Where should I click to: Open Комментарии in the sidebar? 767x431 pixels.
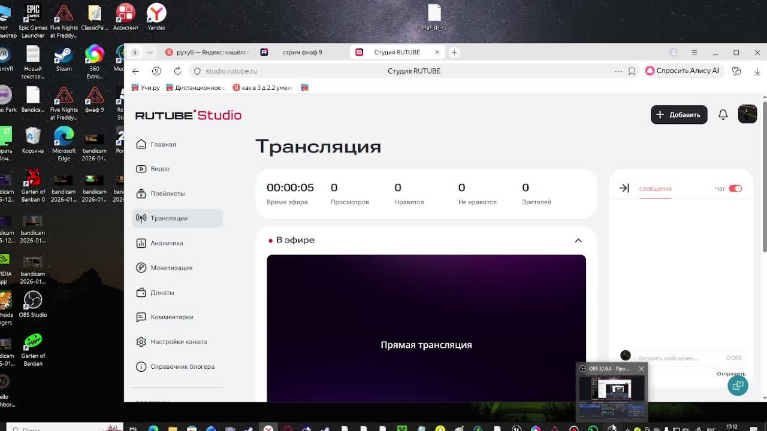(177, 317)
